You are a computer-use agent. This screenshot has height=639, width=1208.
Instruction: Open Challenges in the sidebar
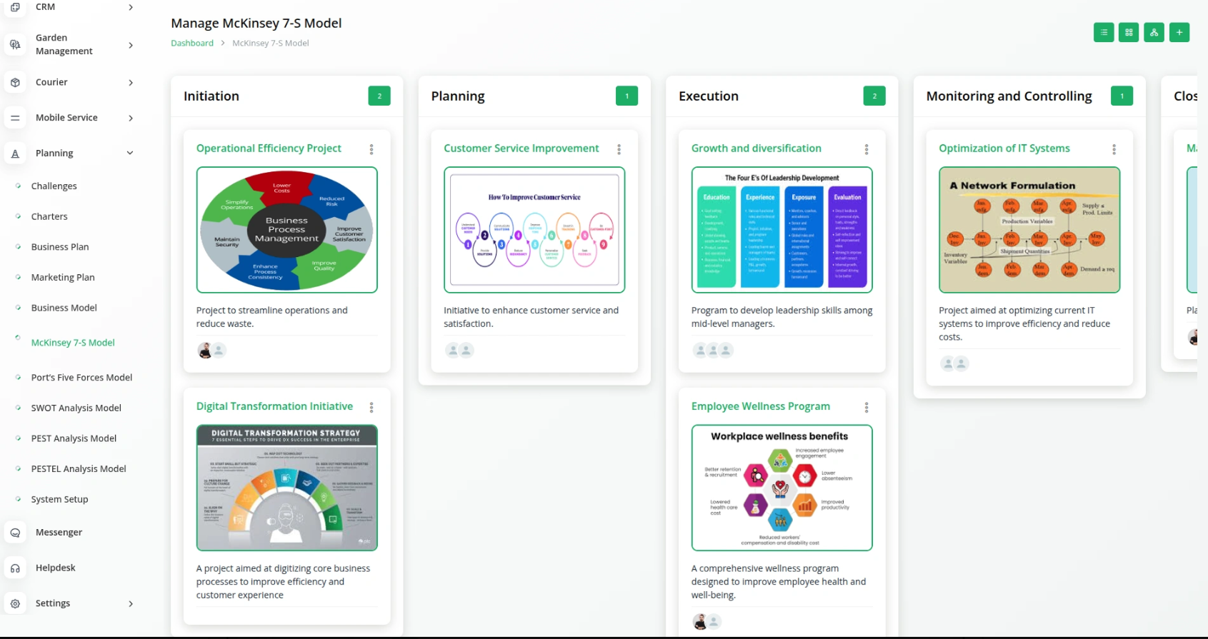coord(54,186)
